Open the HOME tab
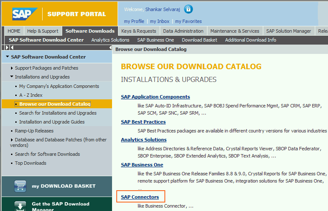 [x=14, y=31]
